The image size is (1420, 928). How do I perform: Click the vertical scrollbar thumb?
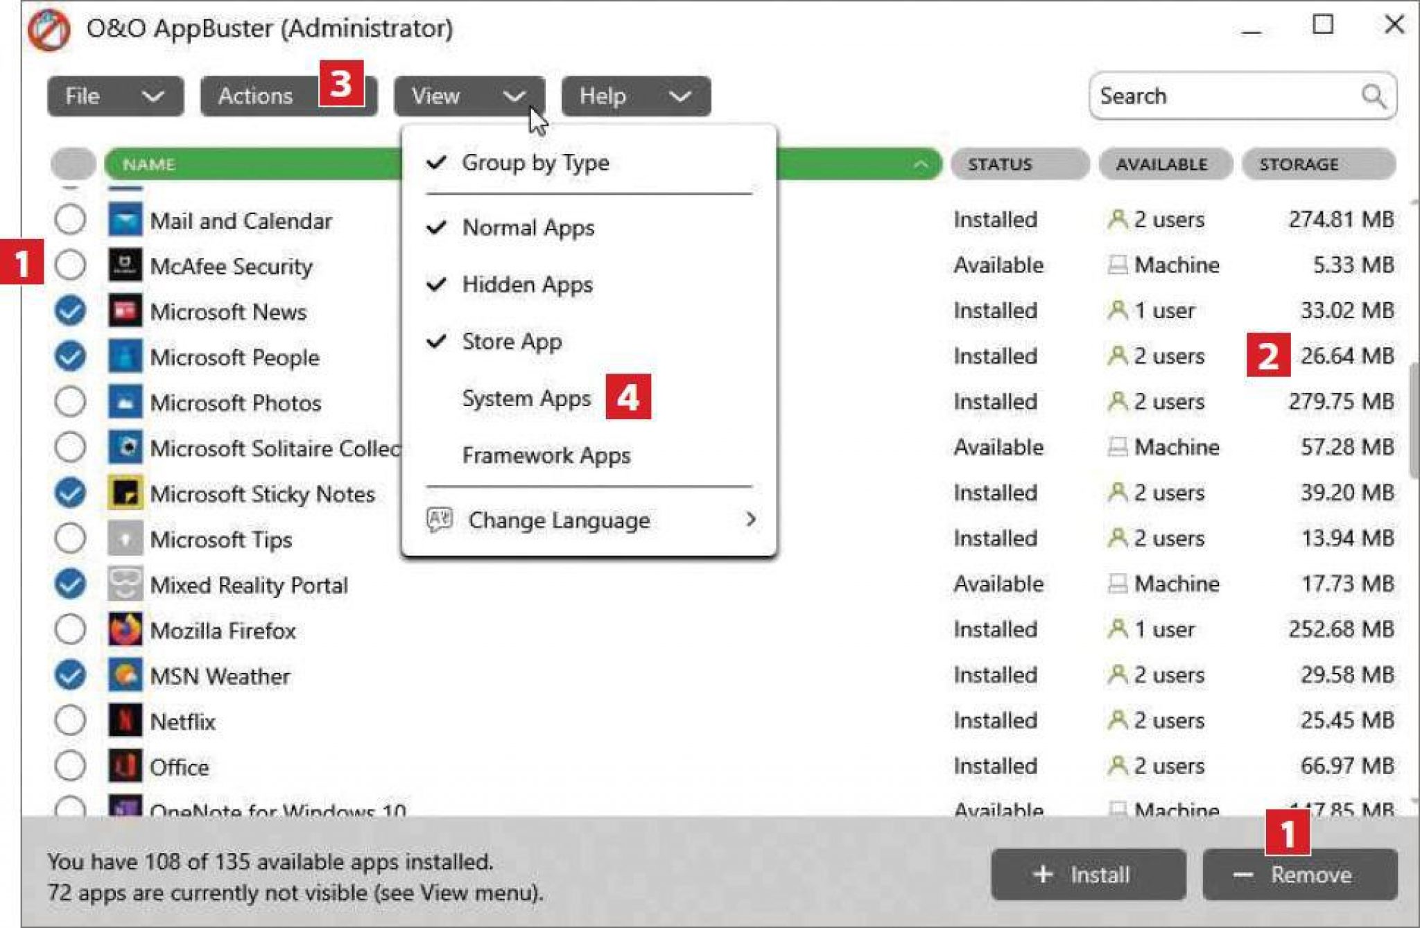1414,420
